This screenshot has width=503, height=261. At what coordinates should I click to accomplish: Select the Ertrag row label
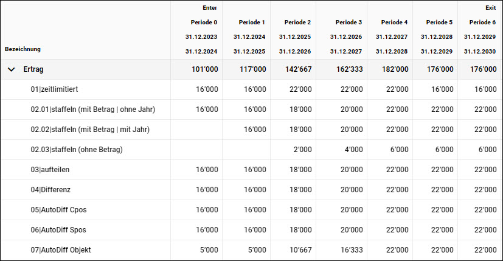33,69
